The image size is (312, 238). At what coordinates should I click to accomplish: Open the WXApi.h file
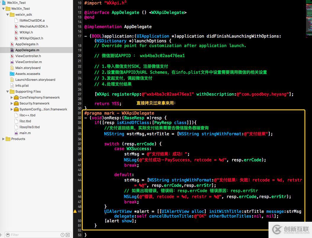click(26, 32)
